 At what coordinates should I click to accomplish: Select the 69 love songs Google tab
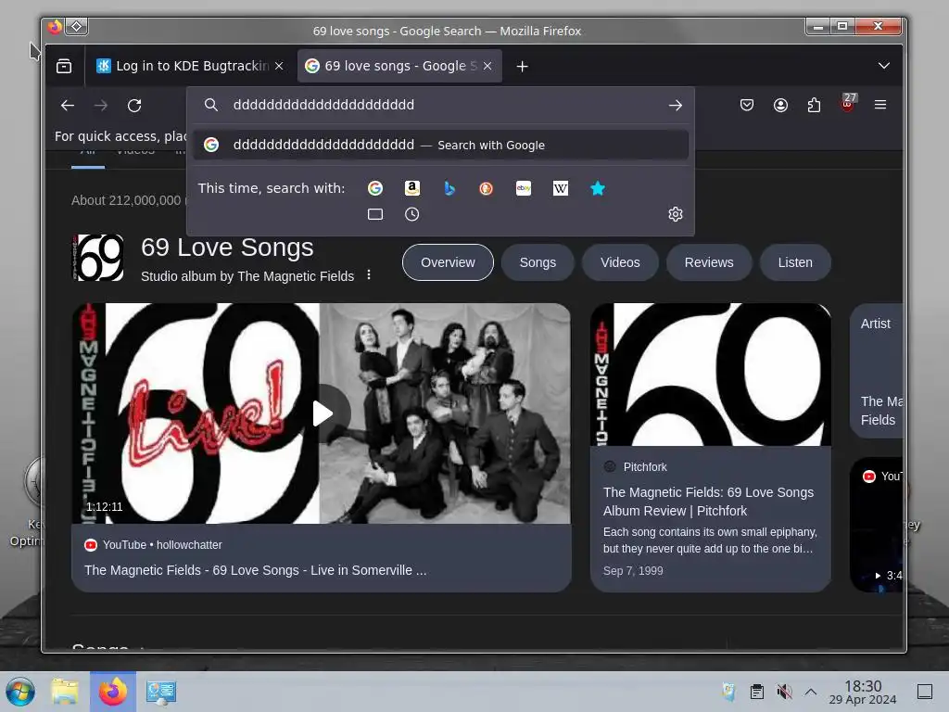[x=399, y=66]
